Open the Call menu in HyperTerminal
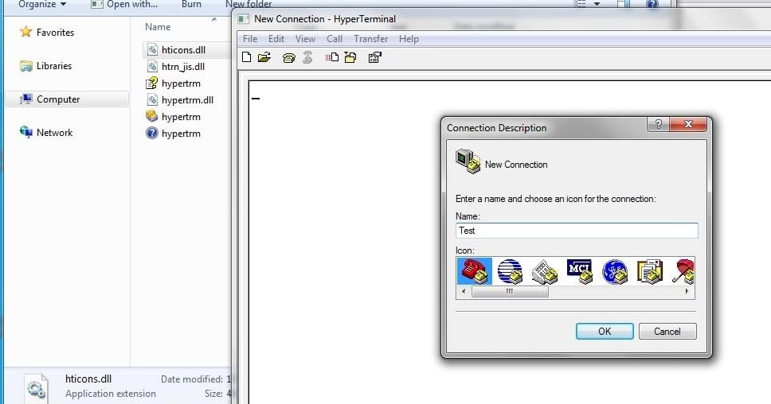The height and width of the screenshot is (404, 771). (x=335, y=39)
